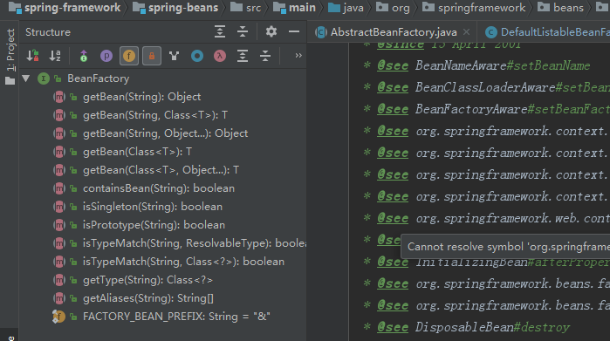Click method icon beside containsBean
This screenshot has width=610, height=341.
click(x=58, y=188)
